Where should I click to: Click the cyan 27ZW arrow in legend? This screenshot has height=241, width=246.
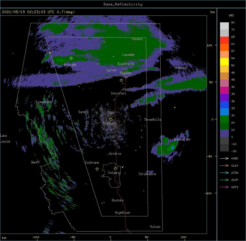pos(224,173)
